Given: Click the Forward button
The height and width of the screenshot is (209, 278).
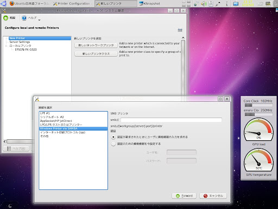Looking at the screenshot, I should tap(184, 196).
